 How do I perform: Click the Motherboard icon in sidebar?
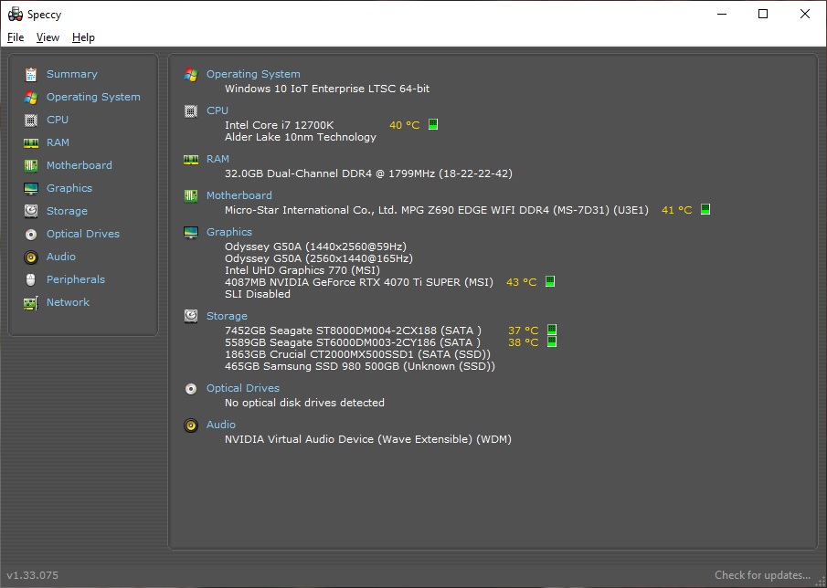tap(31, 165)
